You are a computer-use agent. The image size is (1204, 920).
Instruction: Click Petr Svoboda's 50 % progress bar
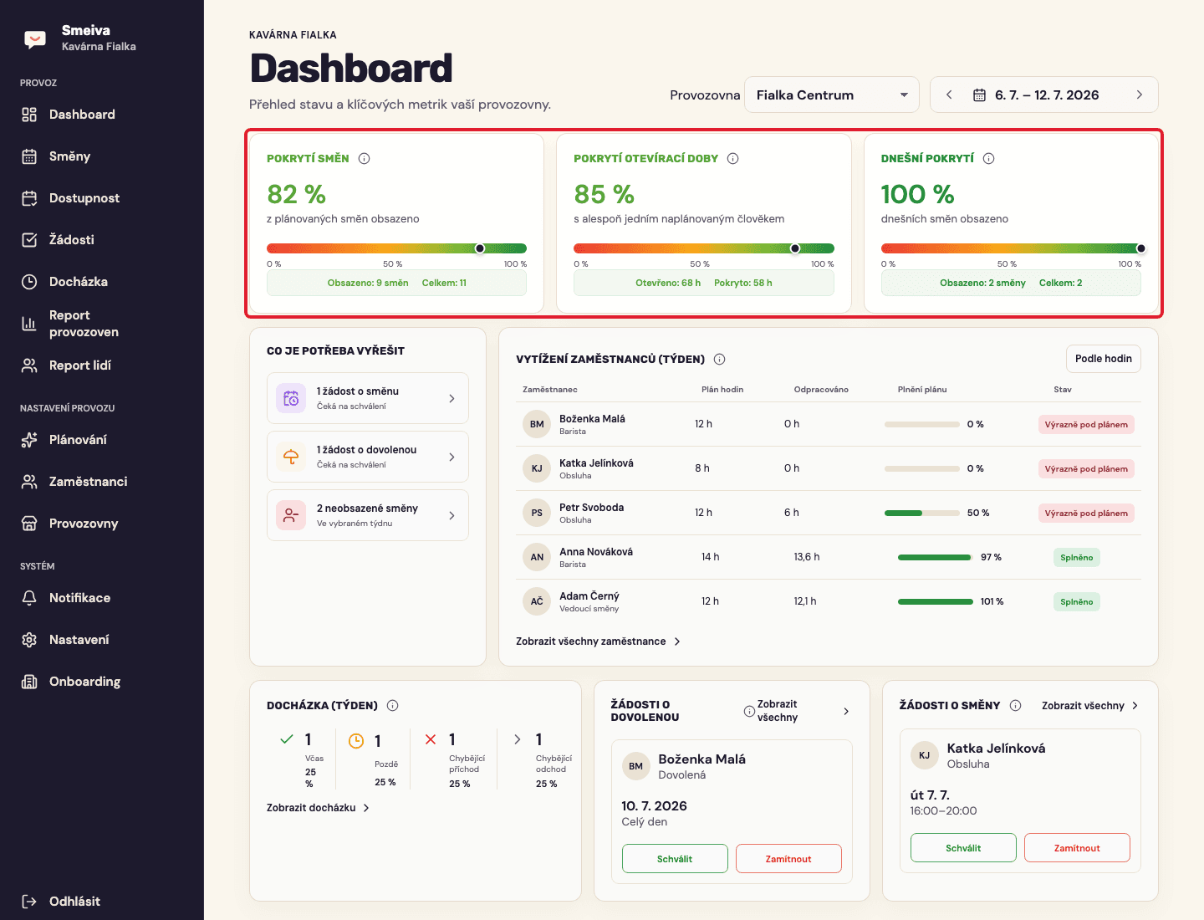pos(921,513)
